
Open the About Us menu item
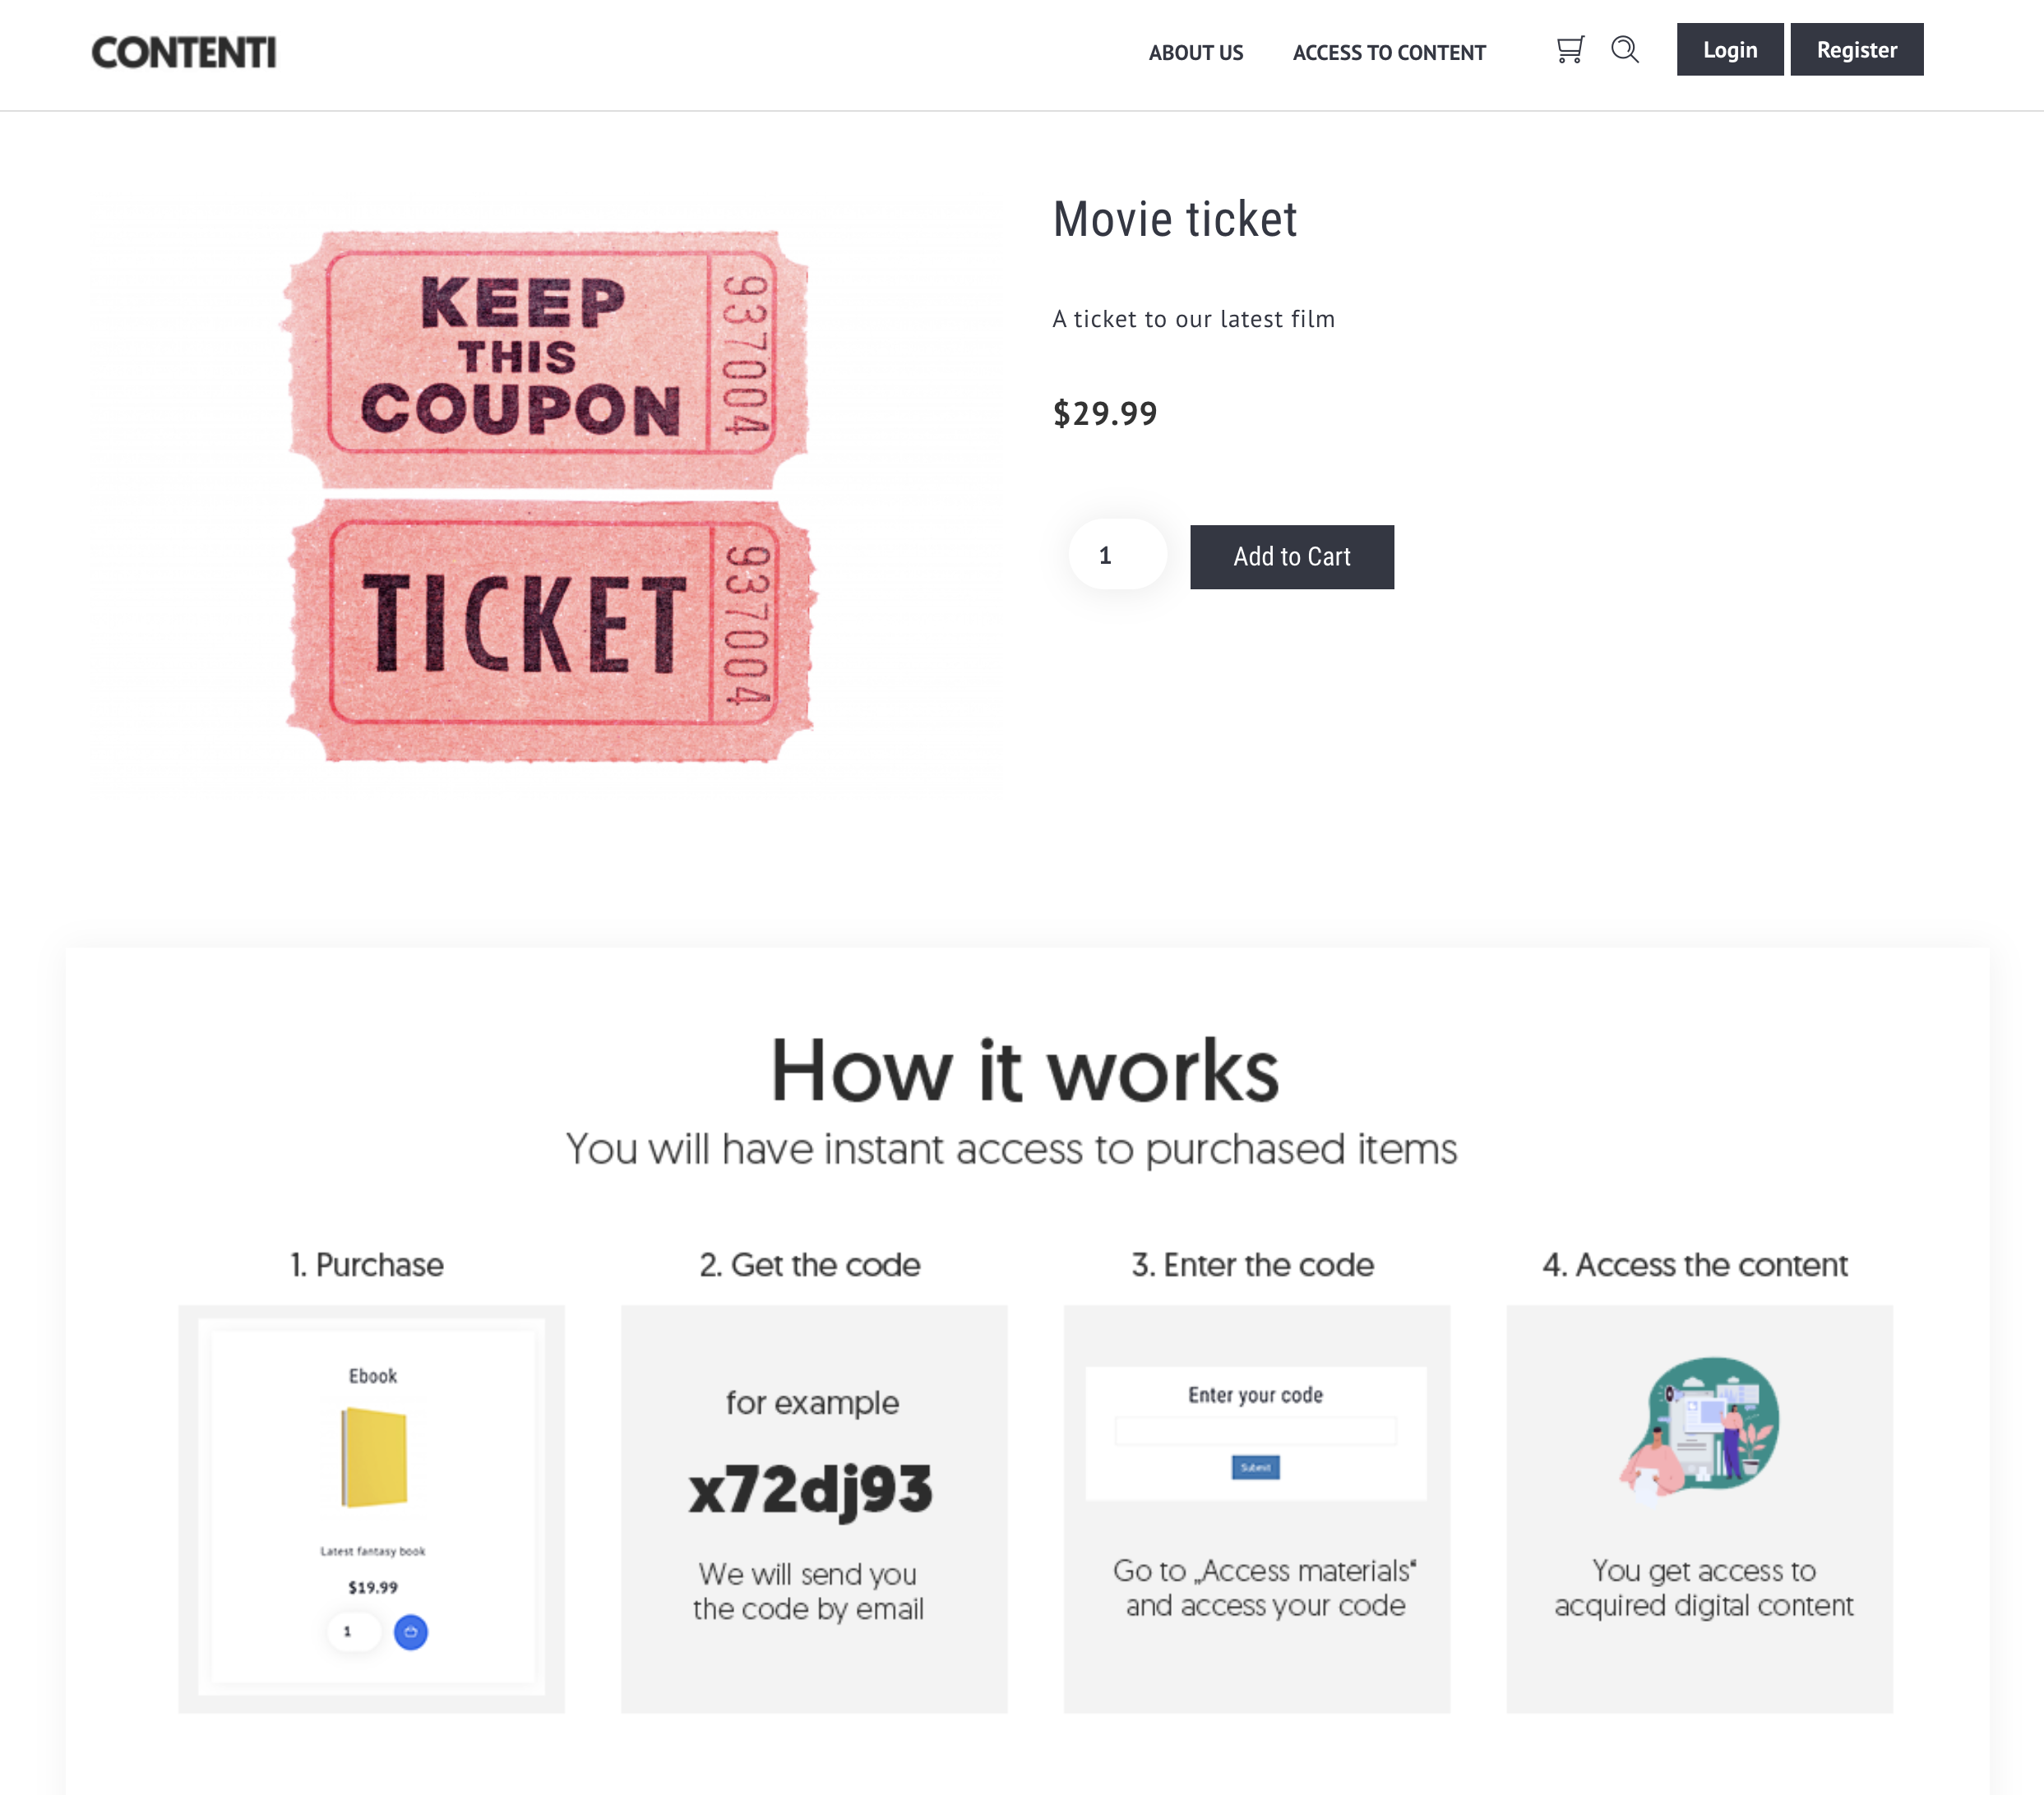click(x=1196, y=53)
